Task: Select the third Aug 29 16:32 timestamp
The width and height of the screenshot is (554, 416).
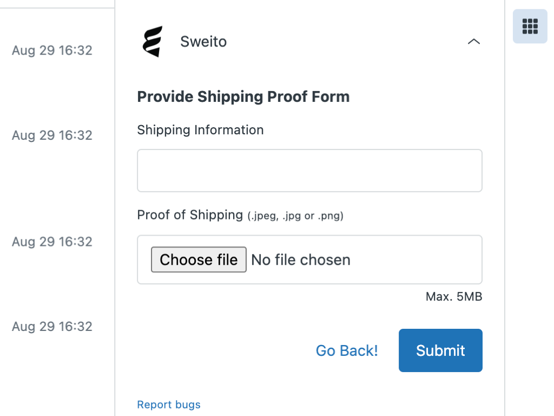Action: point(52,242)
